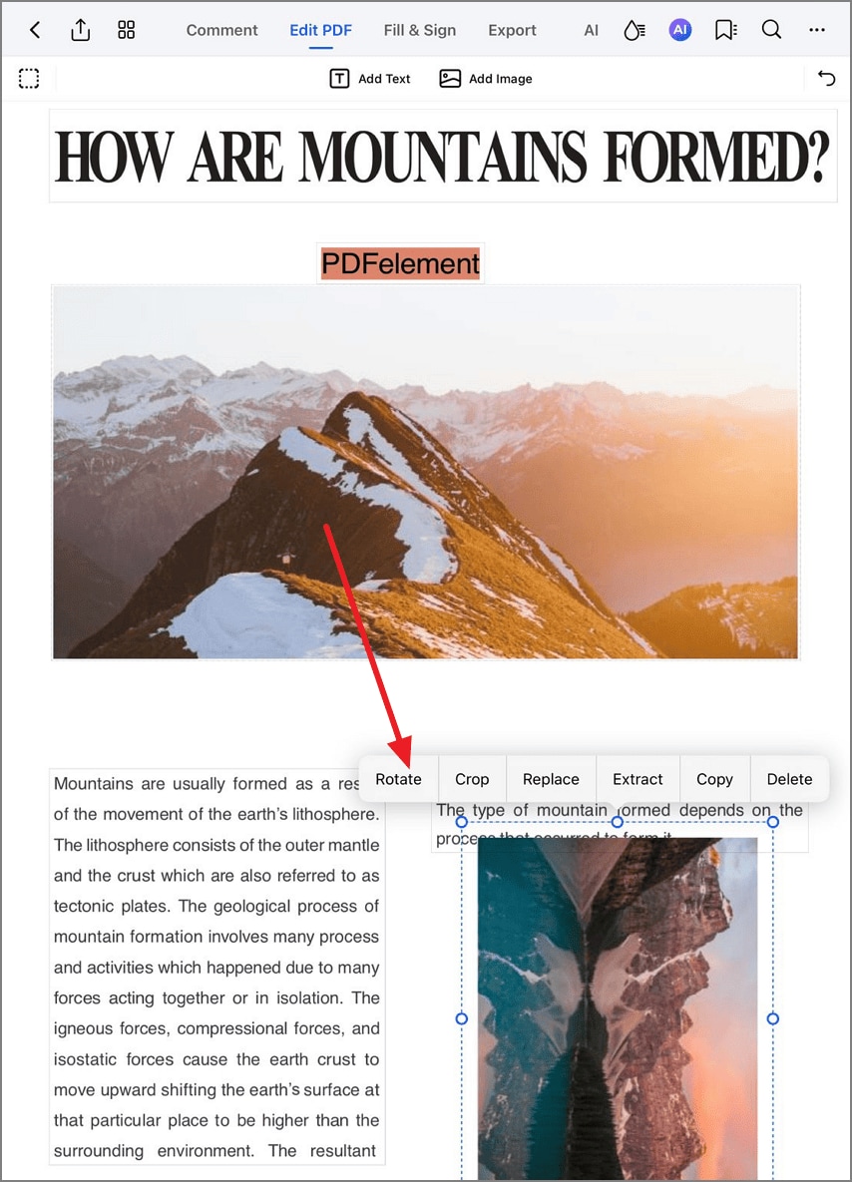Select Replace from the image popup menu

[551, 779]
